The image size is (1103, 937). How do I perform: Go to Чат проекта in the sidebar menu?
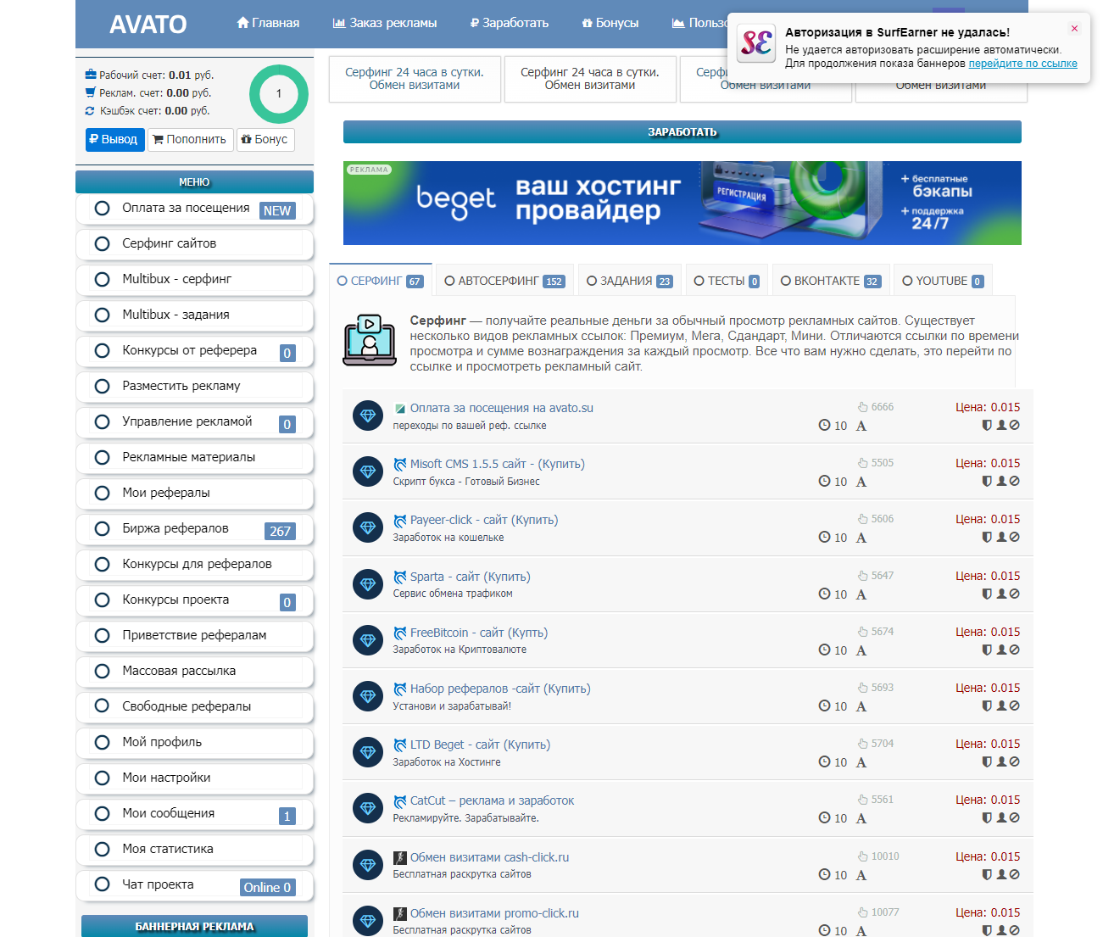click(195, 884)
